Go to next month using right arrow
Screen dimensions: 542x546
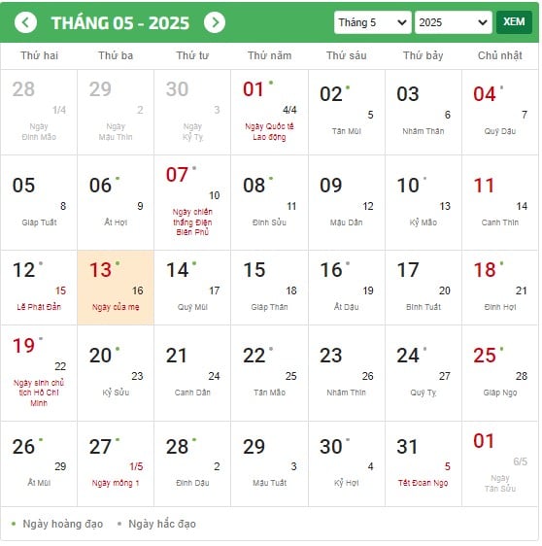click(215, 22)
